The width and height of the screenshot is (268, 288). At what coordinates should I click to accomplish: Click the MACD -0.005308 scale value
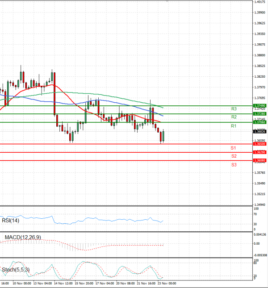(260, 255)
